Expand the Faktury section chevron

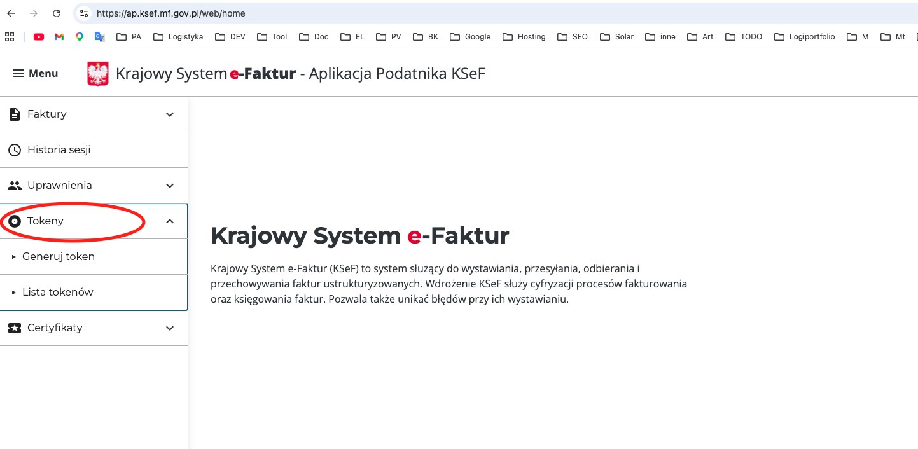170,114
